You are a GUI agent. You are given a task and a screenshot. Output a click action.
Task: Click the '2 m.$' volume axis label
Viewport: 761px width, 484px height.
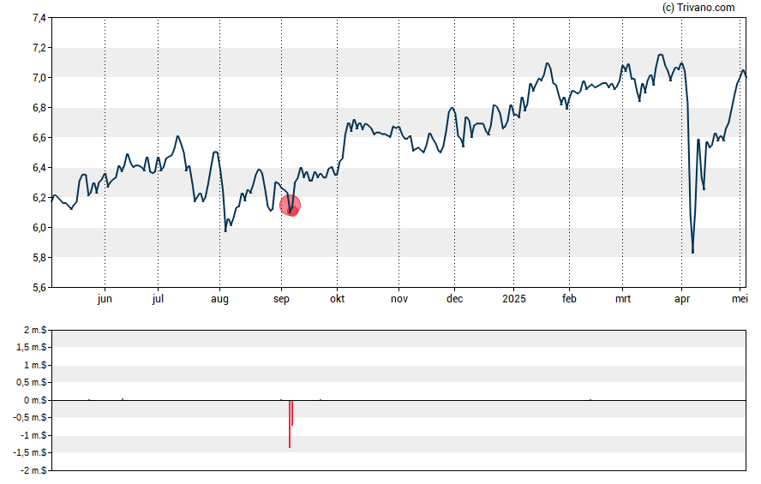coord(35,331)
